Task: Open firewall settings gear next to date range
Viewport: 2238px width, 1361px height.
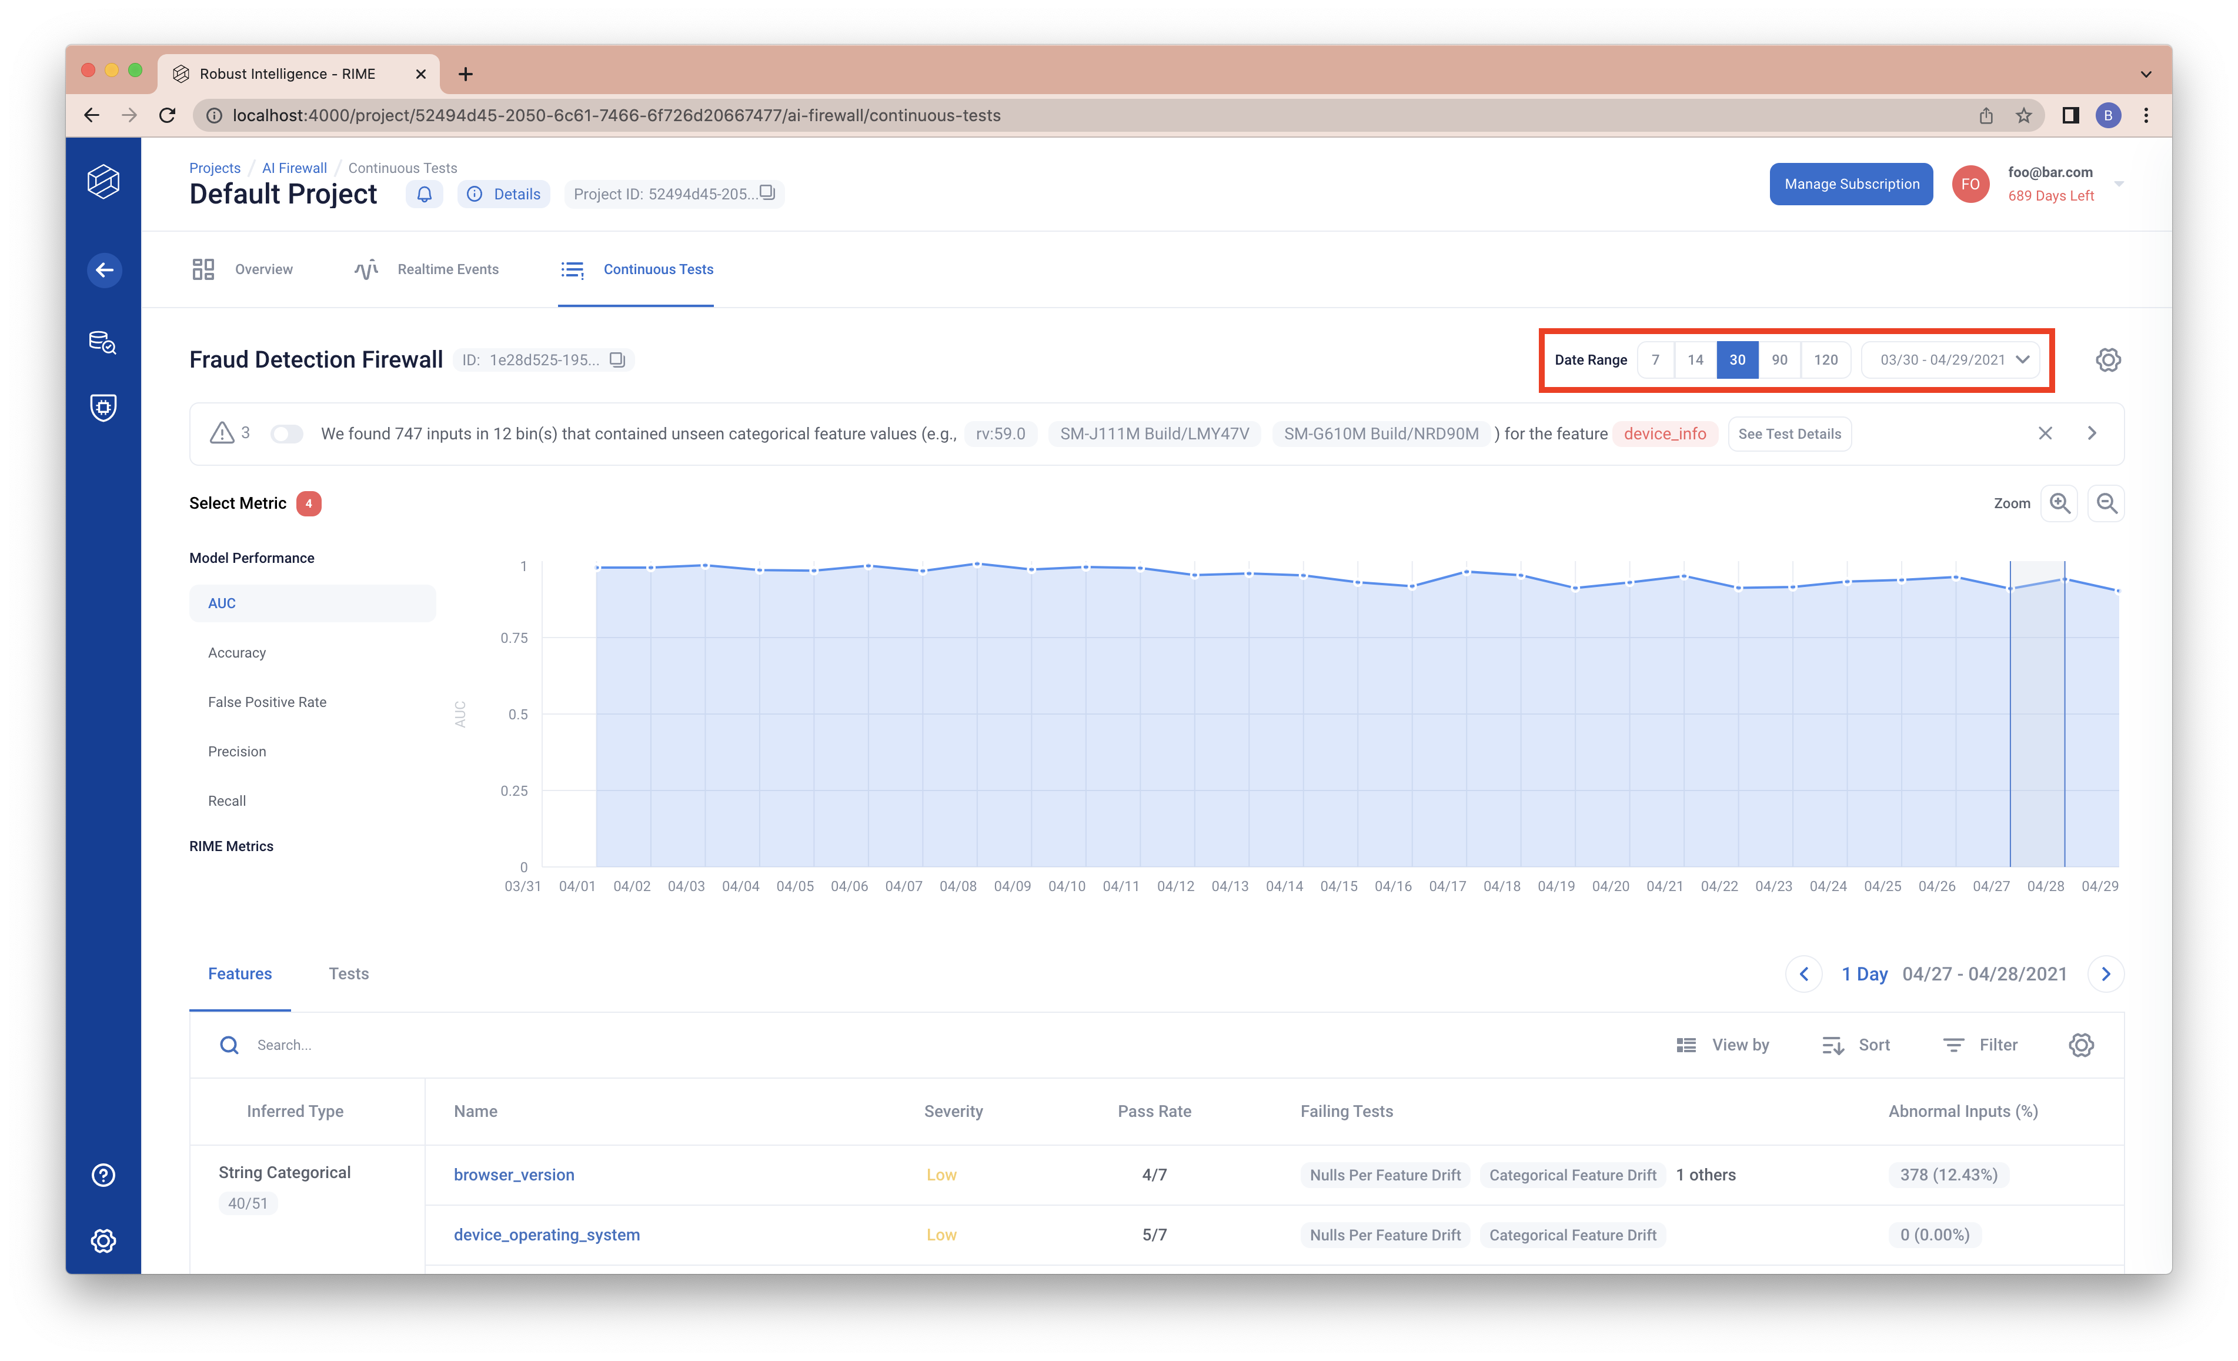Action: (x=2108, y=360)
